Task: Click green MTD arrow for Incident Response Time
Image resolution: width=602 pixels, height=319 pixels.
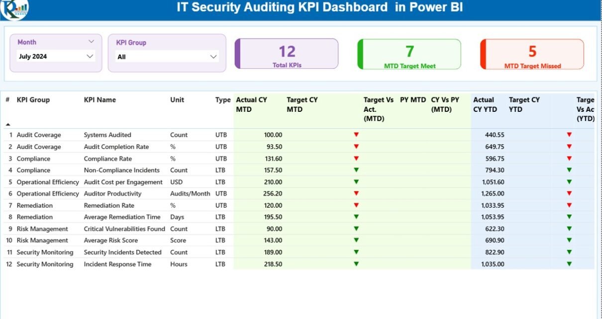Action: 356,264
